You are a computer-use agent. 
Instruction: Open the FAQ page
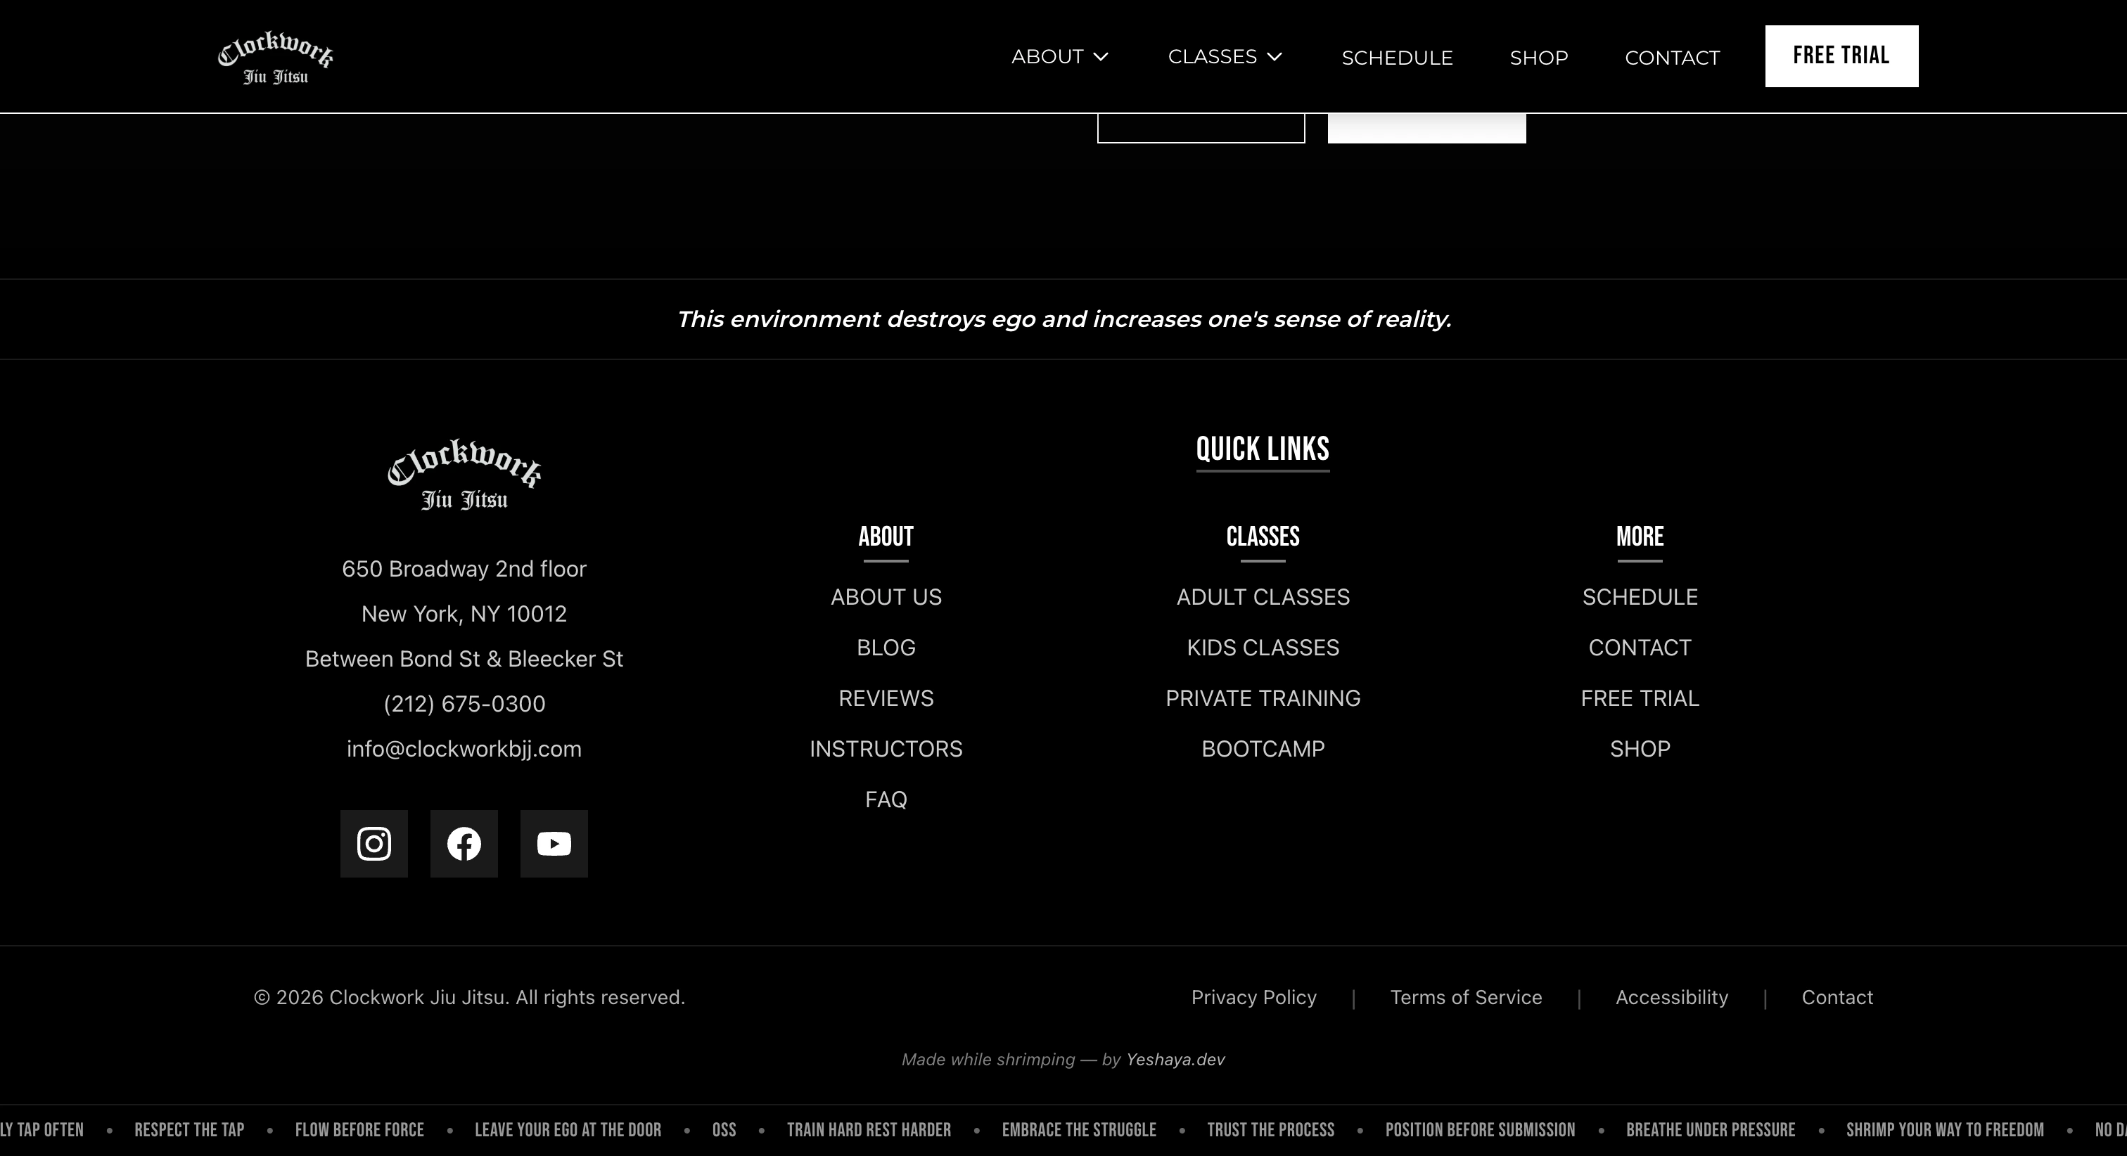coord(885,799)
